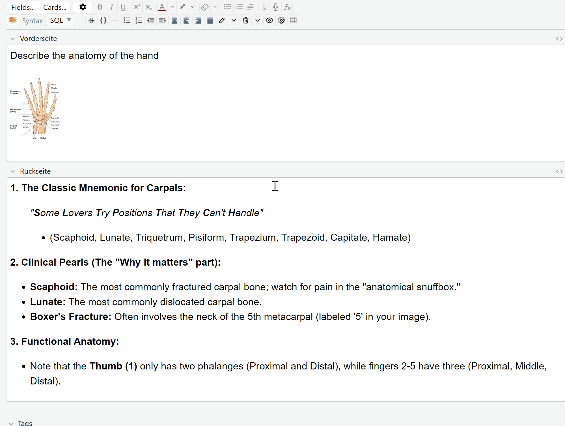This screenshot has height=426, width=565.
Task: Open the Fields... dialog
Action: 23,7
